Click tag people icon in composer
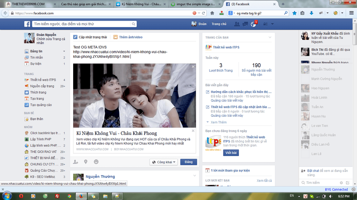 76,162
